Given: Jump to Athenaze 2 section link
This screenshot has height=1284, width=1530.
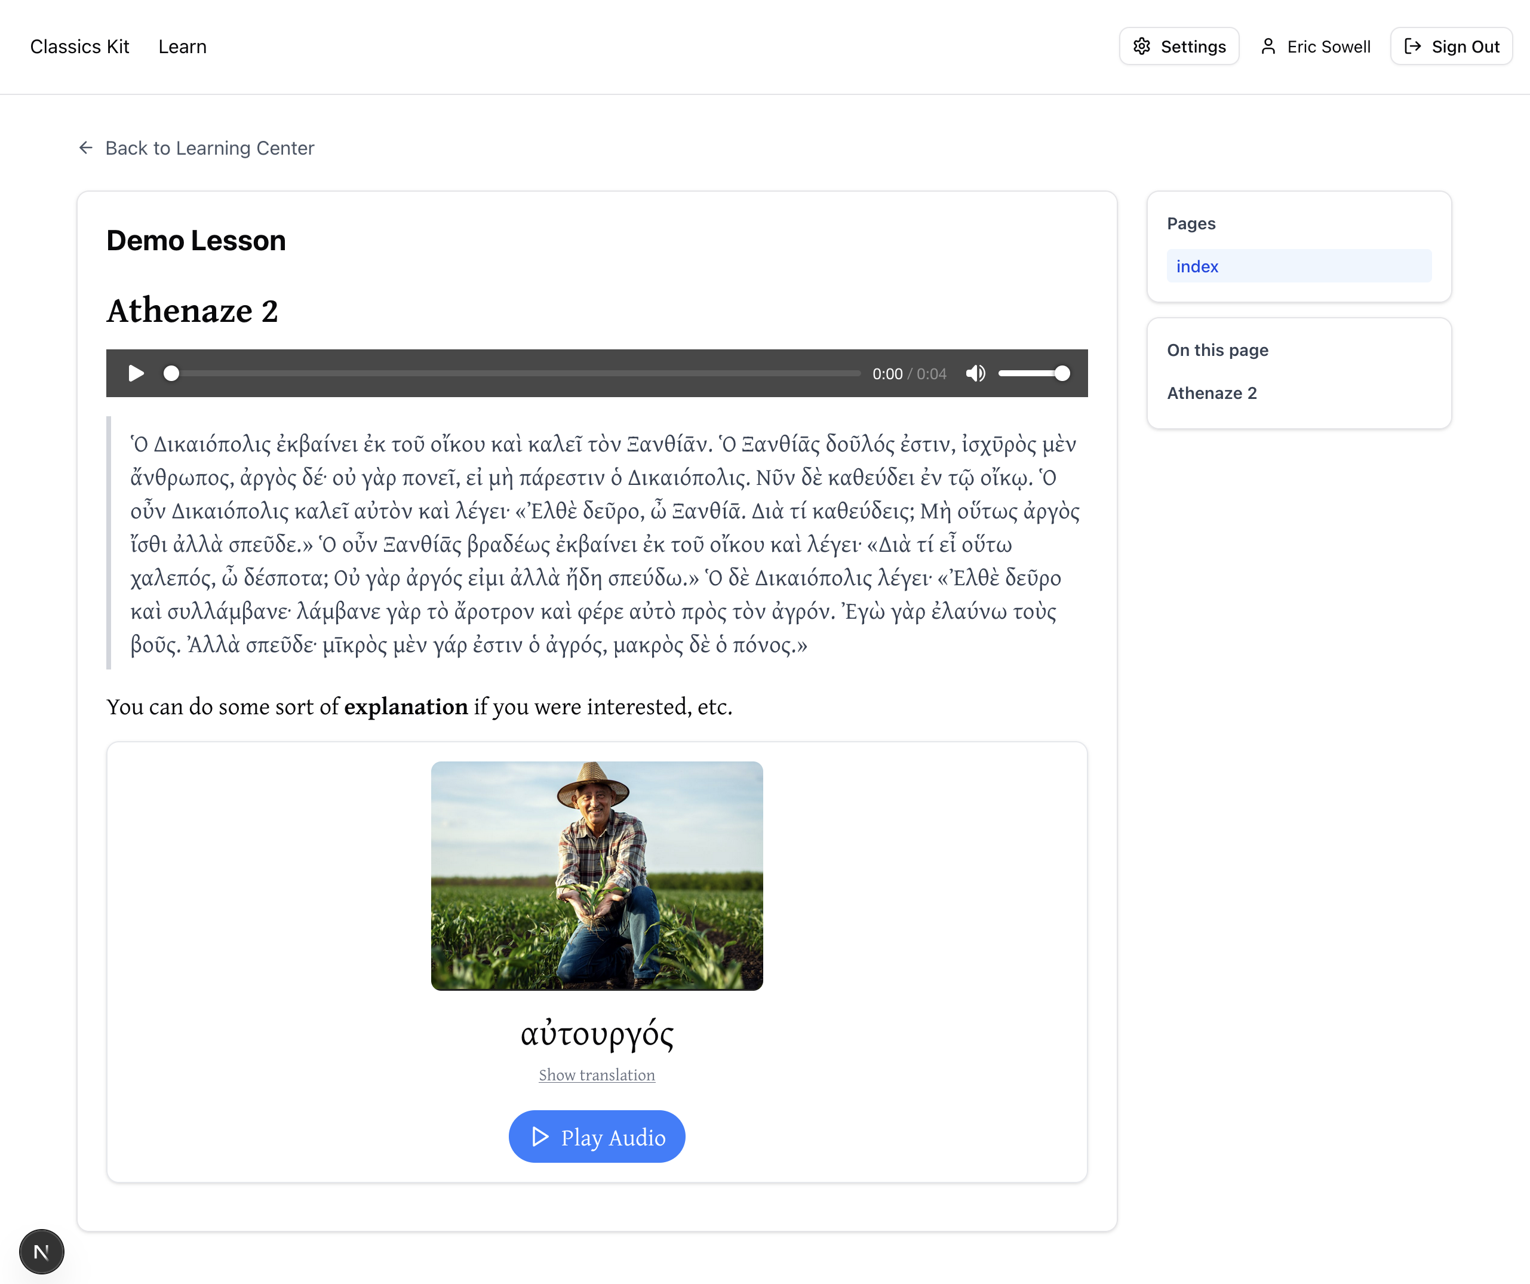Looking at the screenshot, I should pyautogui.click(x=1212, y=394).
